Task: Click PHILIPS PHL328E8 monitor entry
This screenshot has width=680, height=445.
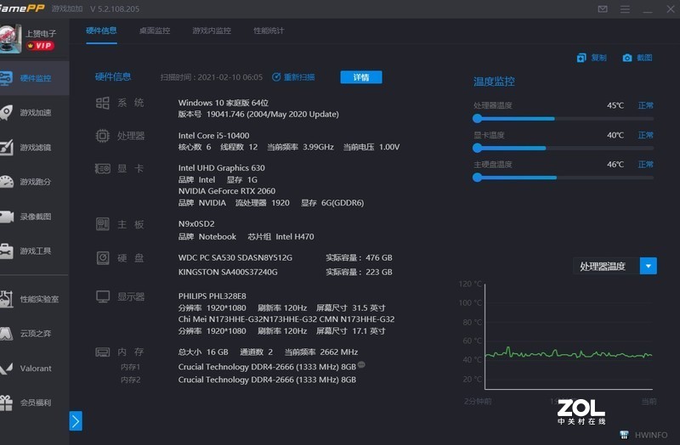Action: tap(212, 296)
